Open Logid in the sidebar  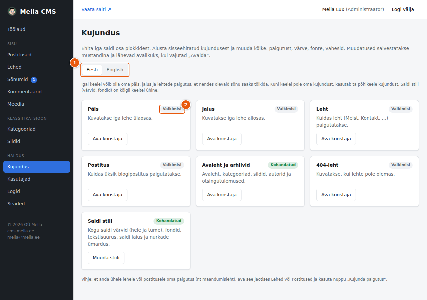click(37, 191)
